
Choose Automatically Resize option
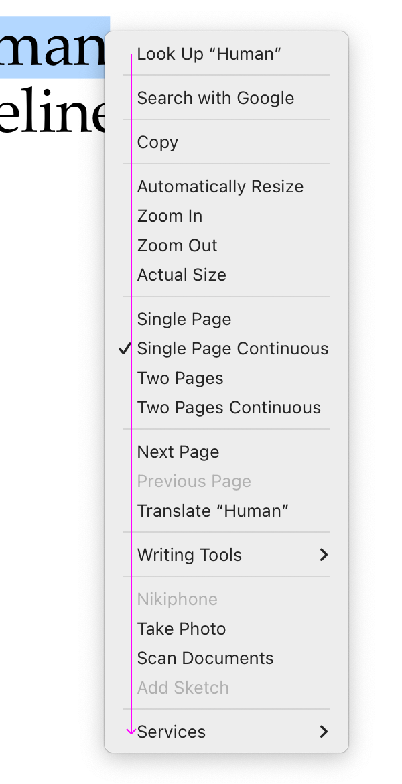pyautogui.click(x=220, y=187)
